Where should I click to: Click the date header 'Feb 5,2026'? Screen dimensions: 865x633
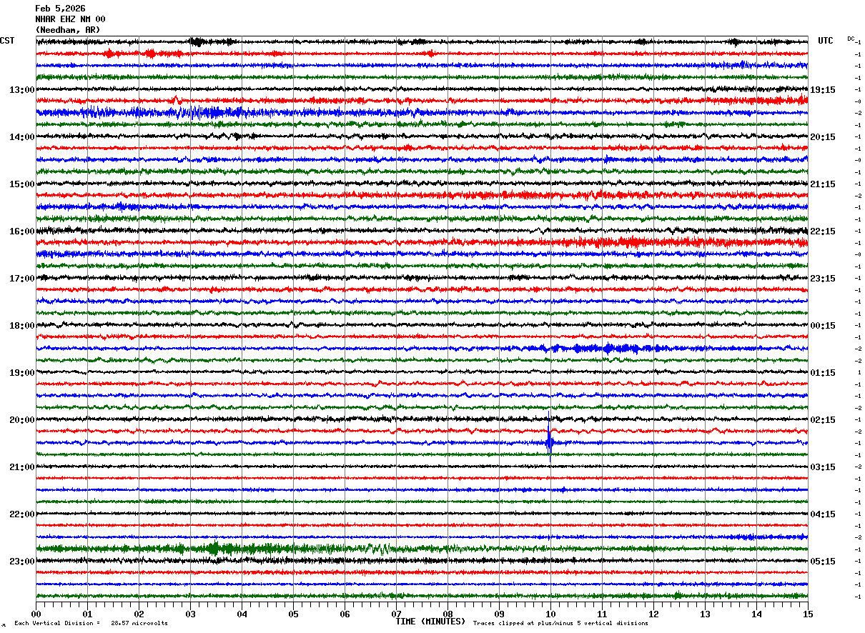(x=60, y=9)
